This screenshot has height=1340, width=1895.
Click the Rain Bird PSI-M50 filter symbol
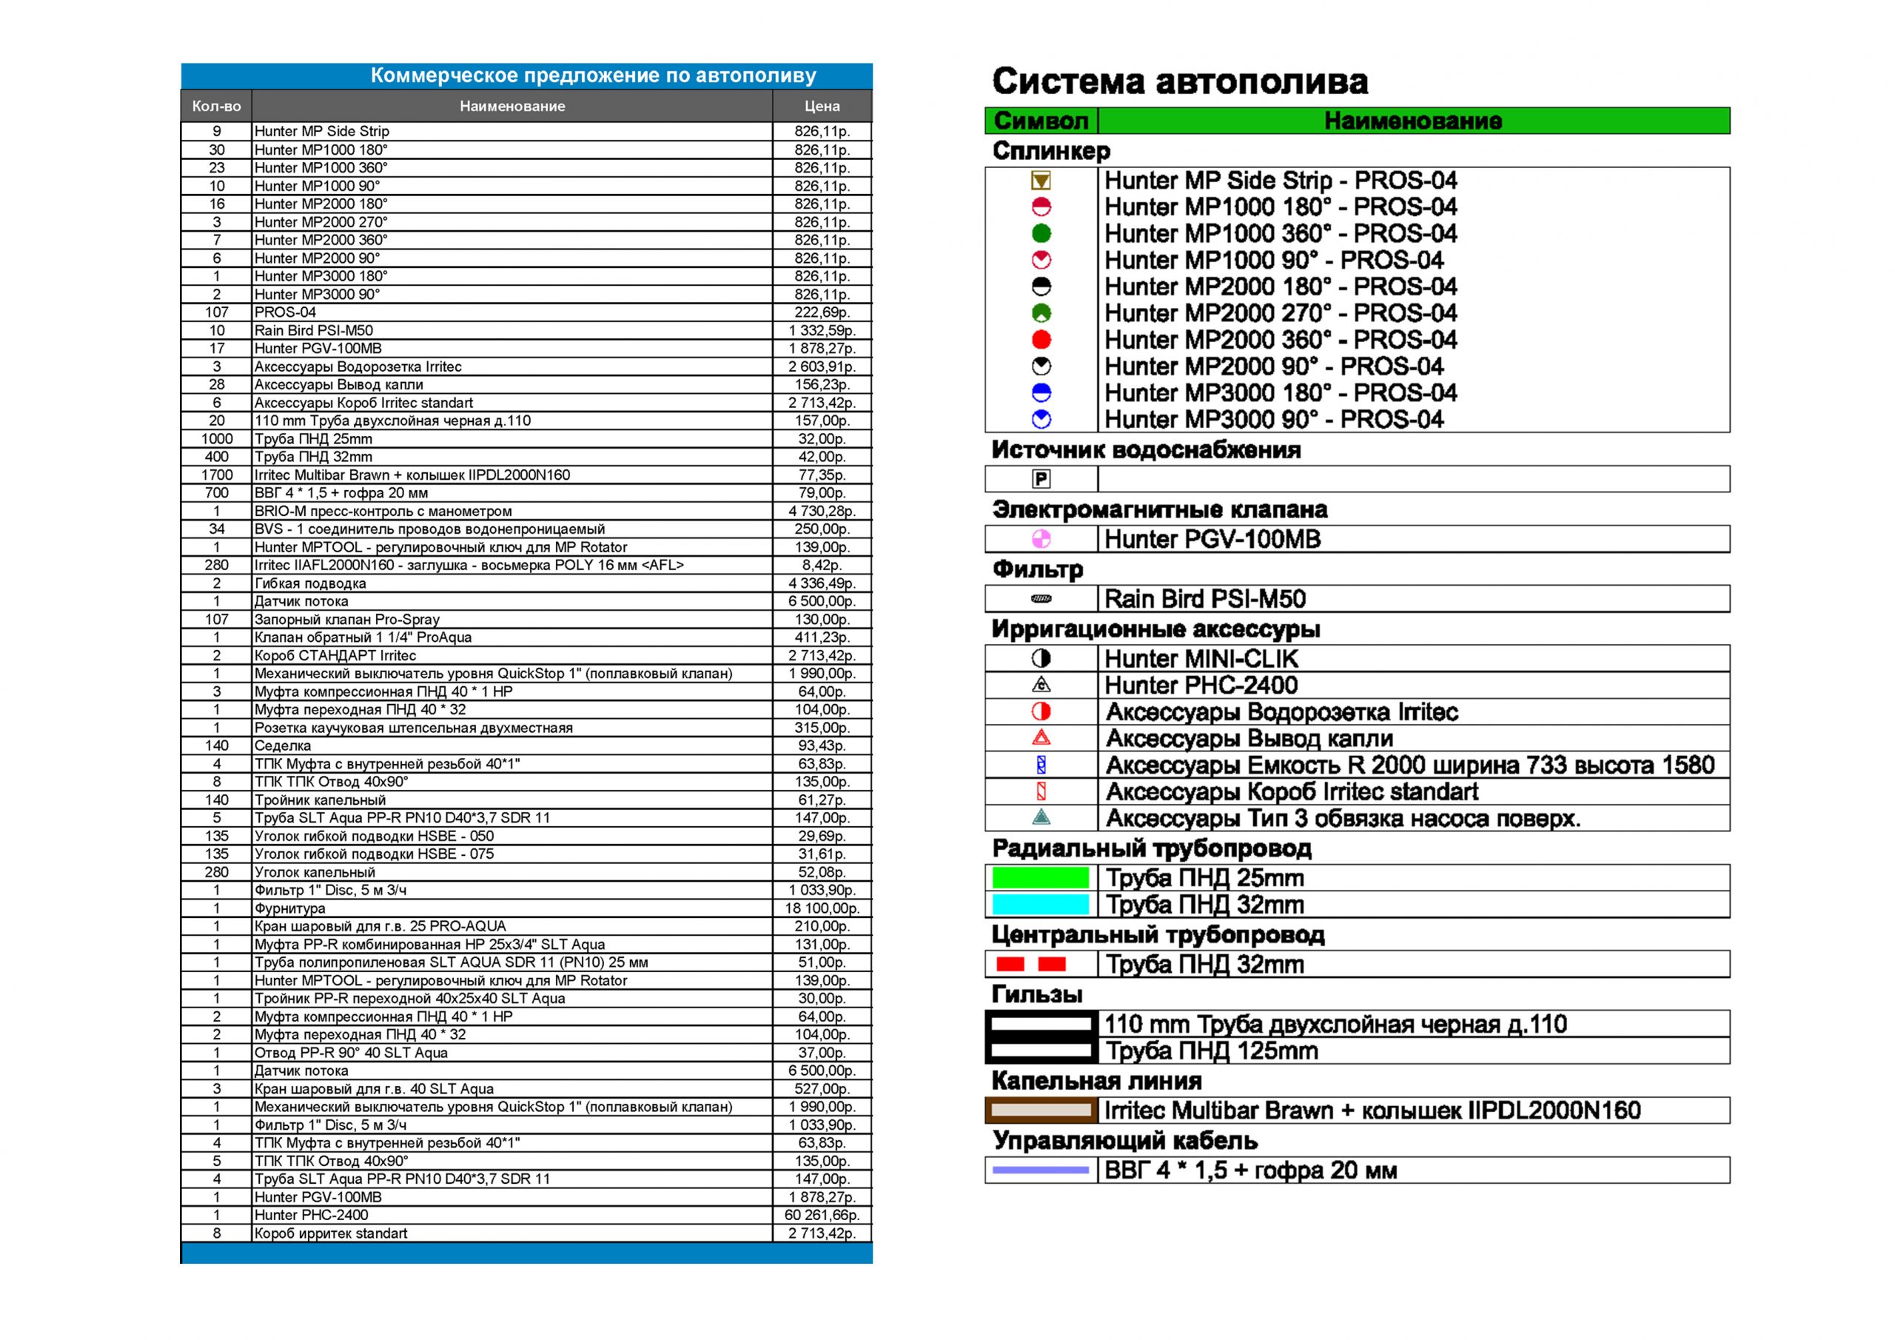(1041, 599)
